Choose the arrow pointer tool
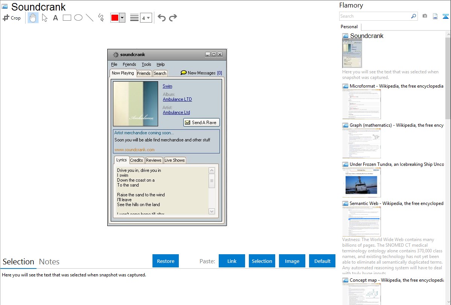Screen dimensions: 451x305 click(44, 18)
